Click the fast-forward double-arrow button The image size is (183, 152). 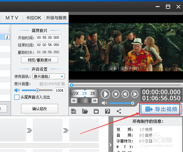[95, 101]
